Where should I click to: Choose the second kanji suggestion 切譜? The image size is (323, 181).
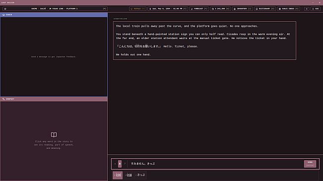click(129, 175)
